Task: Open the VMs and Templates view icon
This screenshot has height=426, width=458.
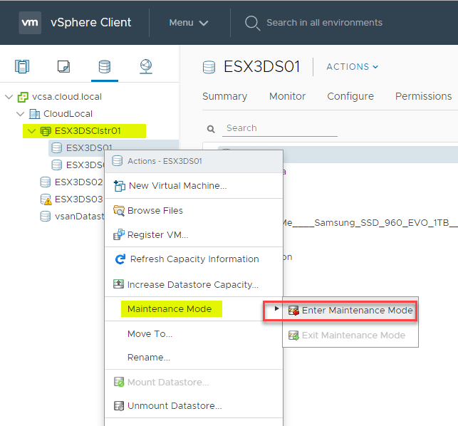Action: point(63,66)
